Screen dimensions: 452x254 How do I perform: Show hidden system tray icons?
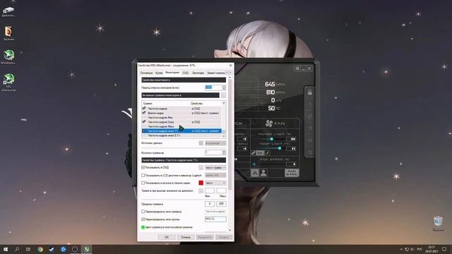[401, 249]
